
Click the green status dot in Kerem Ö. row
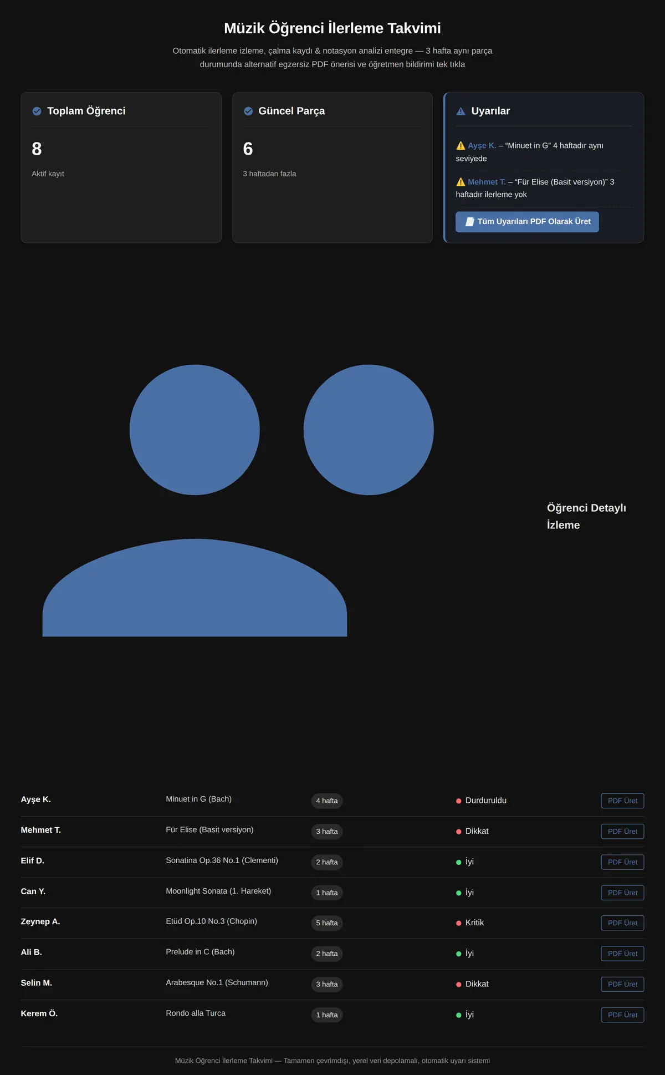[x=459, y=1015]
